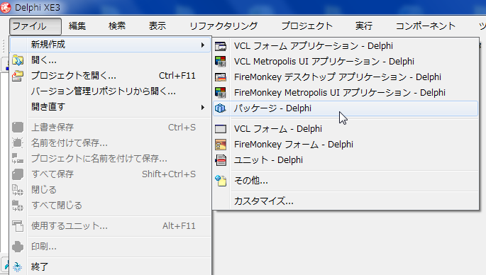Click the save icon beside 上書き保存
The width and height of the screenshot is (486, 275).
click(x=18, y=128)
